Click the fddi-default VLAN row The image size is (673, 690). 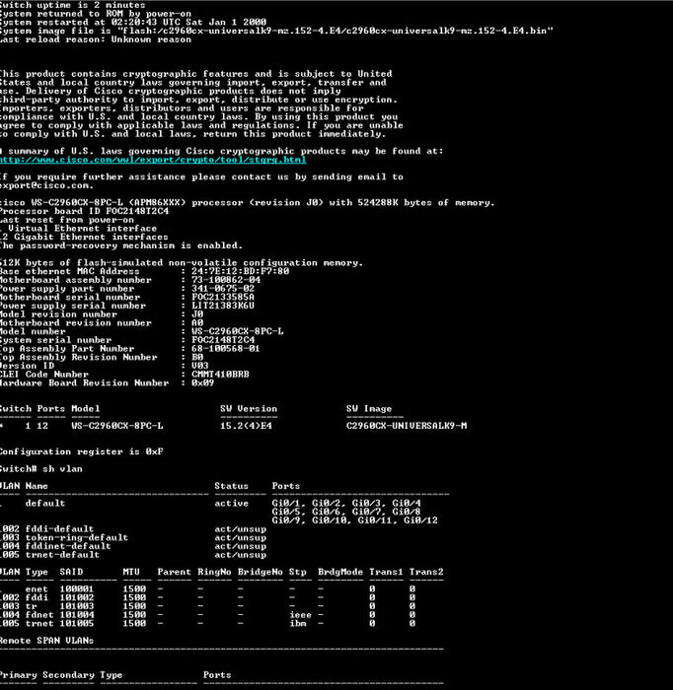tap(133, 529)
